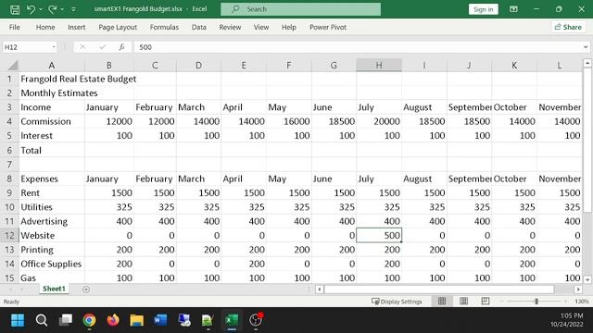Open the Review tab

tap(230, 27)
